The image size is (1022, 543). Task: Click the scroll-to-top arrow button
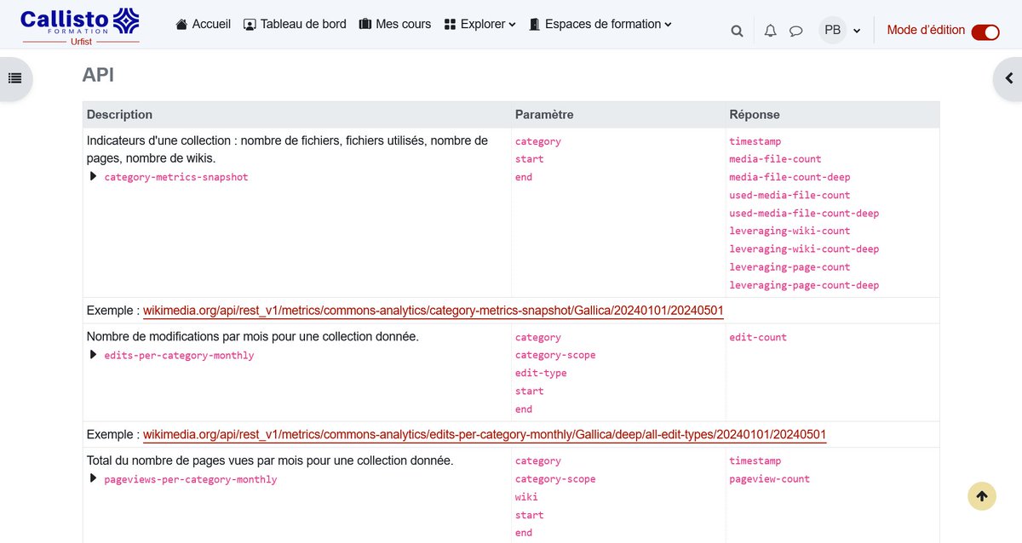tap(981, 495)
